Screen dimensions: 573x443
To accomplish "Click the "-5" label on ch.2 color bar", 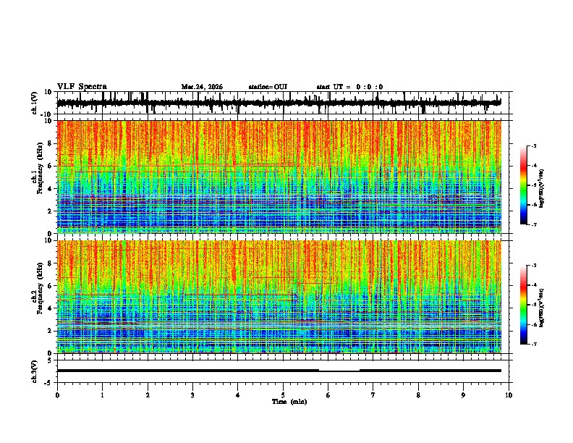I will 533,305.
